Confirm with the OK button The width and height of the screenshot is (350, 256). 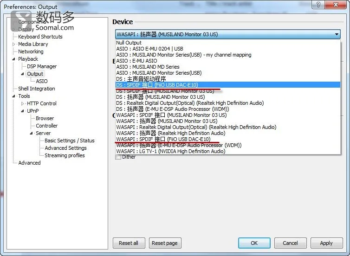point(254,243)
